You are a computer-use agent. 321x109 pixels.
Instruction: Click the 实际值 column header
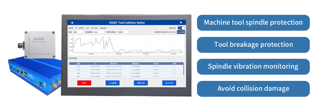click(156, 63)
